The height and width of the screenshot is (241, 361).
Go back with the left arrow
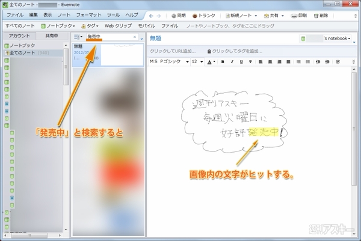[151, 16]
